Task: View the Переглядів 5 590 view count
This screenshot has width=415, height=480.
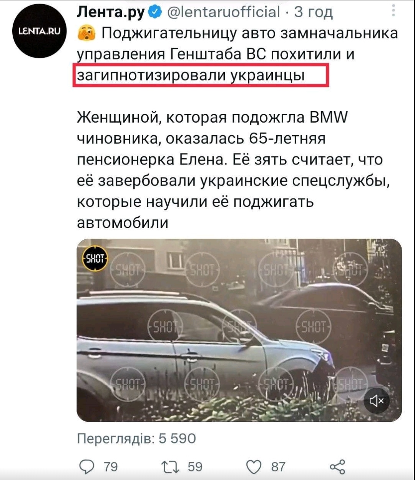Action: point(136,438)
